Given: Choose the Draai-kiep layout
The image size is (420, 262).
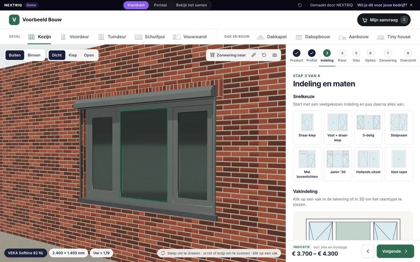Looking at the screenshot, I should point(307,128).
